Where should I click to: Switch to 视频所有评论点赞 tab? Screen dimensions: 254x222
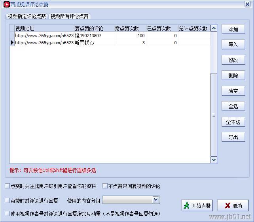click(x=70, y=16)
